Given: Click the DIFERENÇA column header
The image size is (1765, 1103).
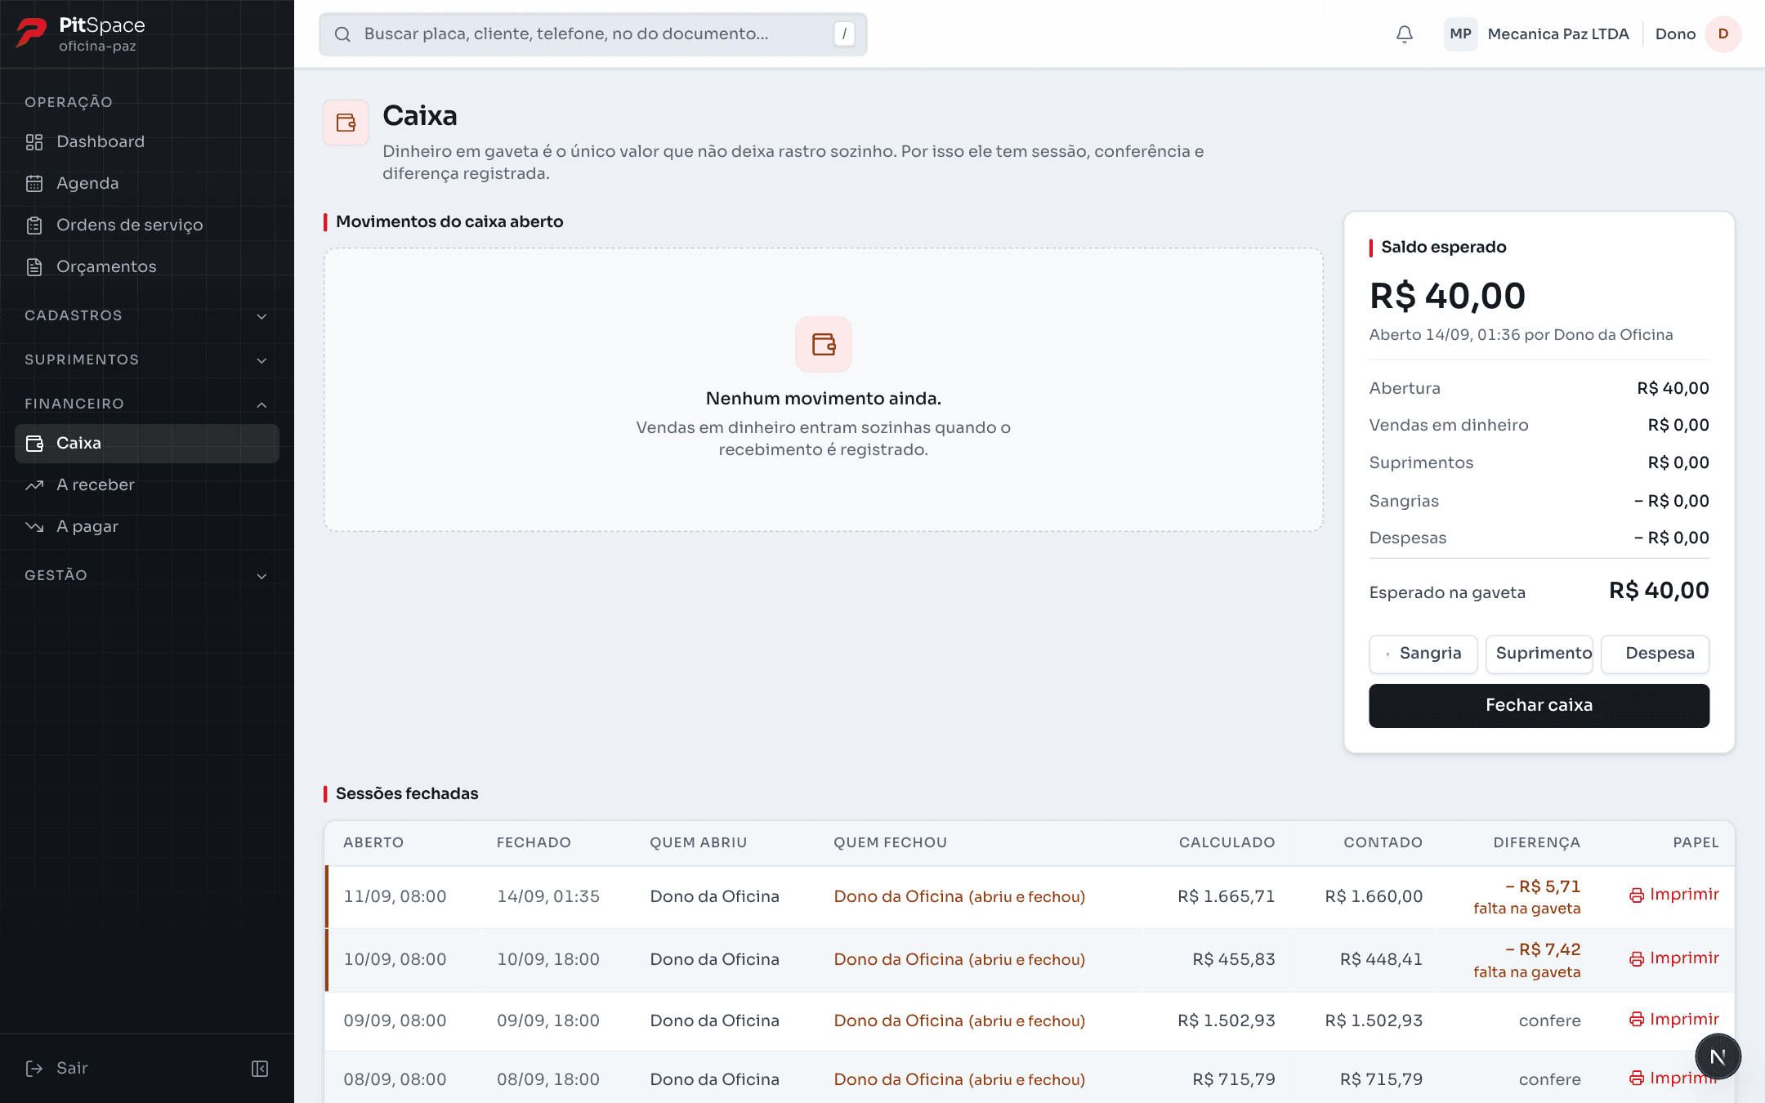Looking at the screenshot, I should (x=1537, y=843).
